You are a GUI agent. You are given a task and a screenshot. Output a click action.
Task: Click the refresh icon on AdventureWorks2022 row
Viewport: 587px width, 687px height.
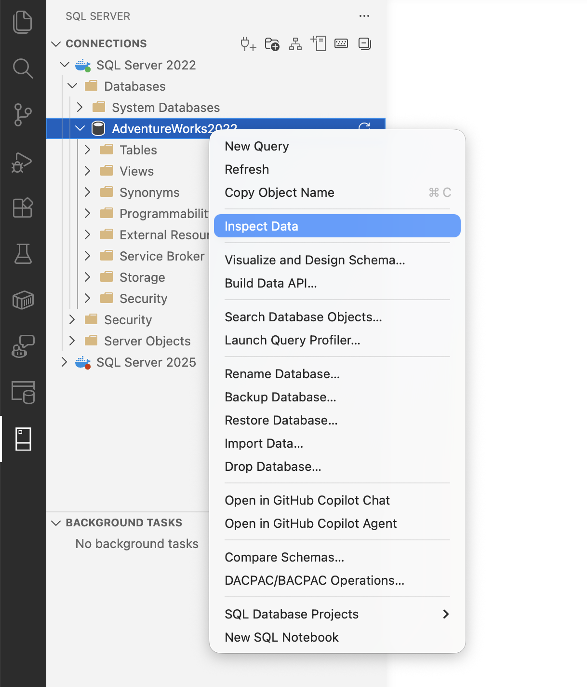[x=365, y=128]
